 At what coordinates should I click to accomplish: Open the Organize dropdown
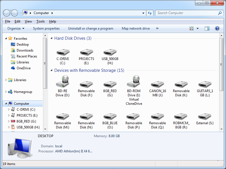click(x=16, y=28)
